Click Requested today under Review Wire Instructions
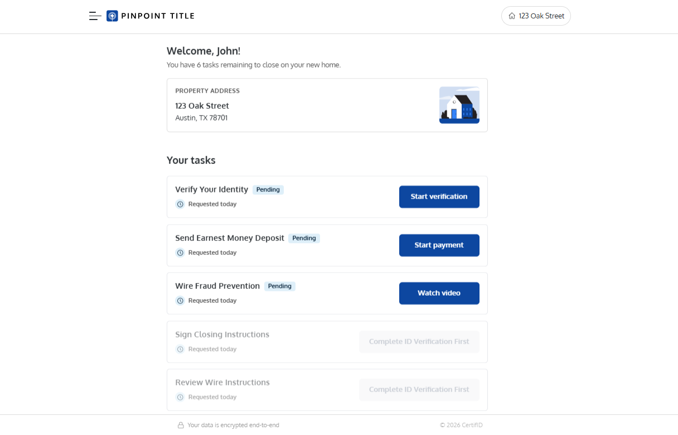 [x=212, y=397]
